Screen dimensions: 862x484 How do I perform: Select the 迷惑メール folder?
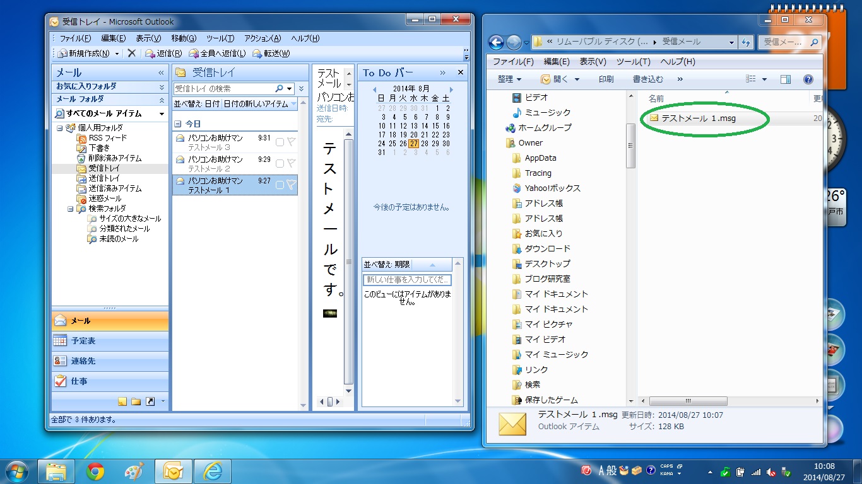pyautogui.click(x=98, y=199)
